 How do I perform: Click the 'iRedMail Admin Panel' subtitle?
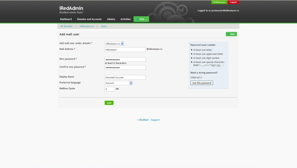71,12
